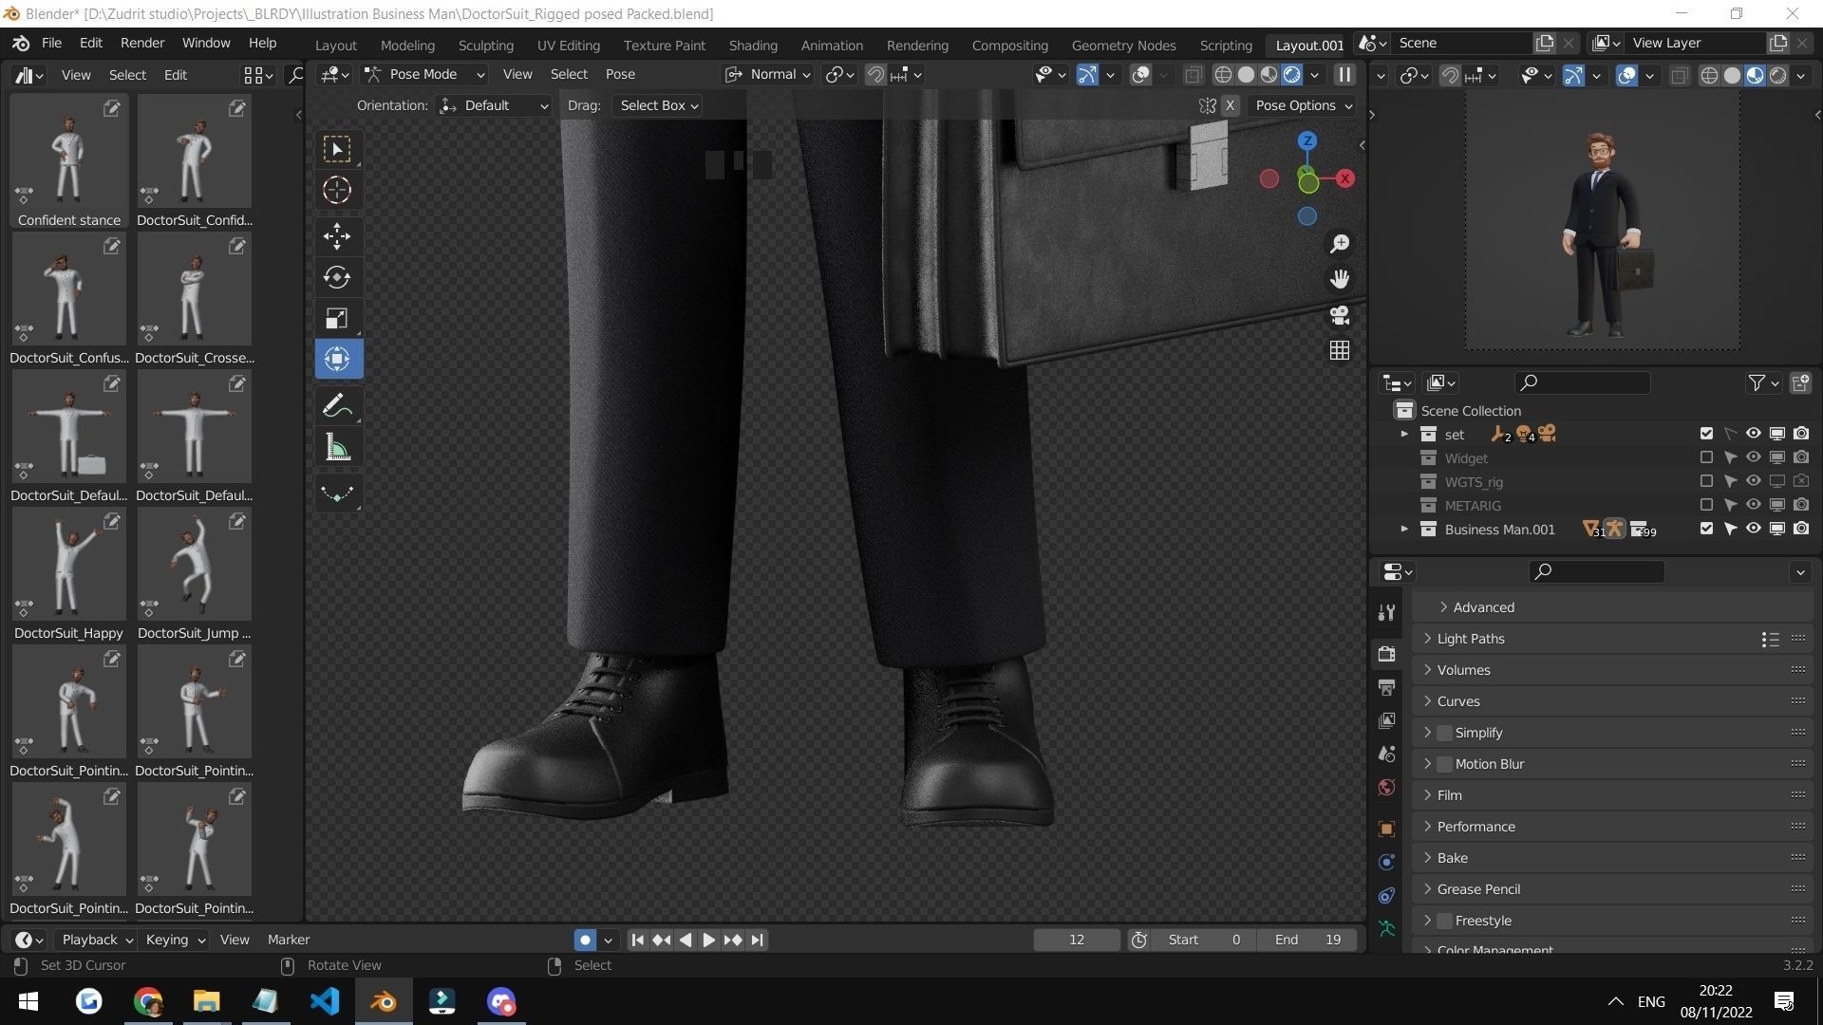Click the zoom magnifier viewport icon
This screenshot has height=1025, width=1823.
click(x=1340, y=244)
